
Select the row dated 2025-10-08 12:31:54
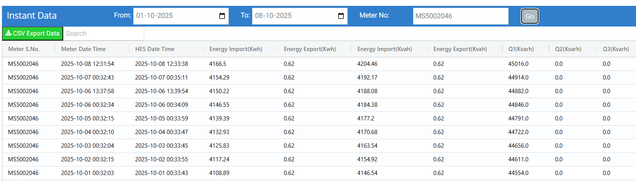88,64
